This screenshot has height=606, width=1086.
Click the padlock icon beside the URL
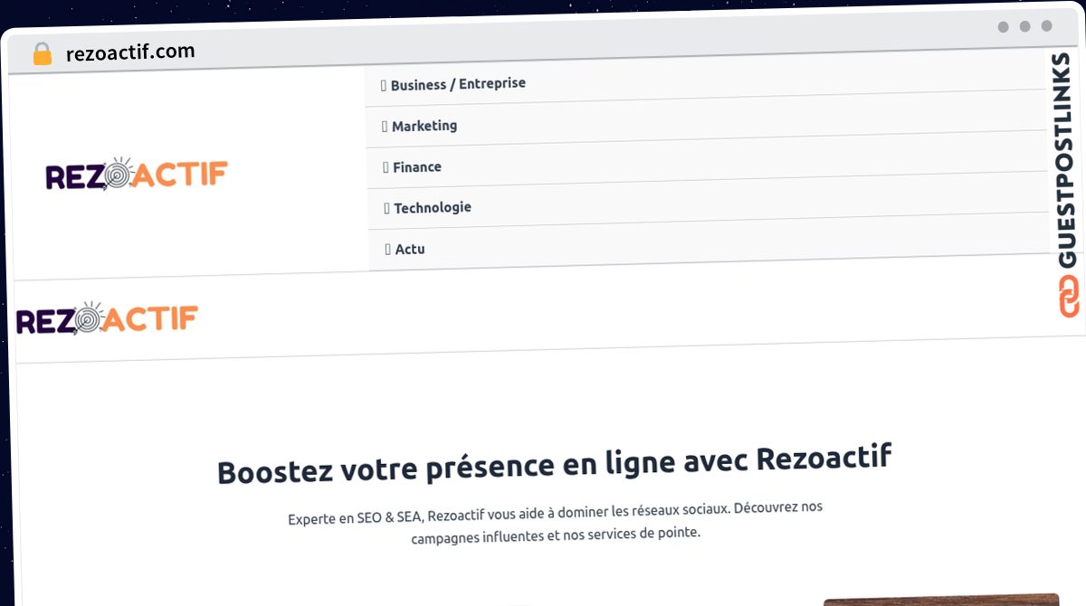pos(43,54)
